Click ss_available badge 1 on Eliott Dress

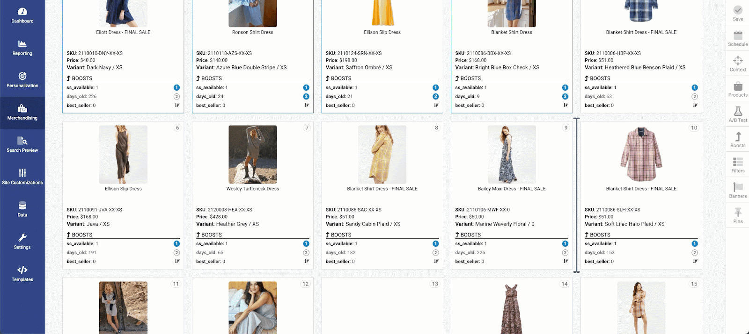pyautogui.click(x=176, y=87)
